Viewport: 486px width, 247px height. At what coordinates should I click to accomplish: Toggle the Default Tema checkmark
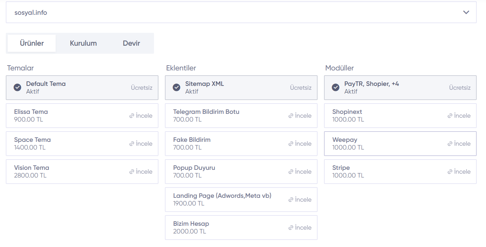click(x=17, y=87)
